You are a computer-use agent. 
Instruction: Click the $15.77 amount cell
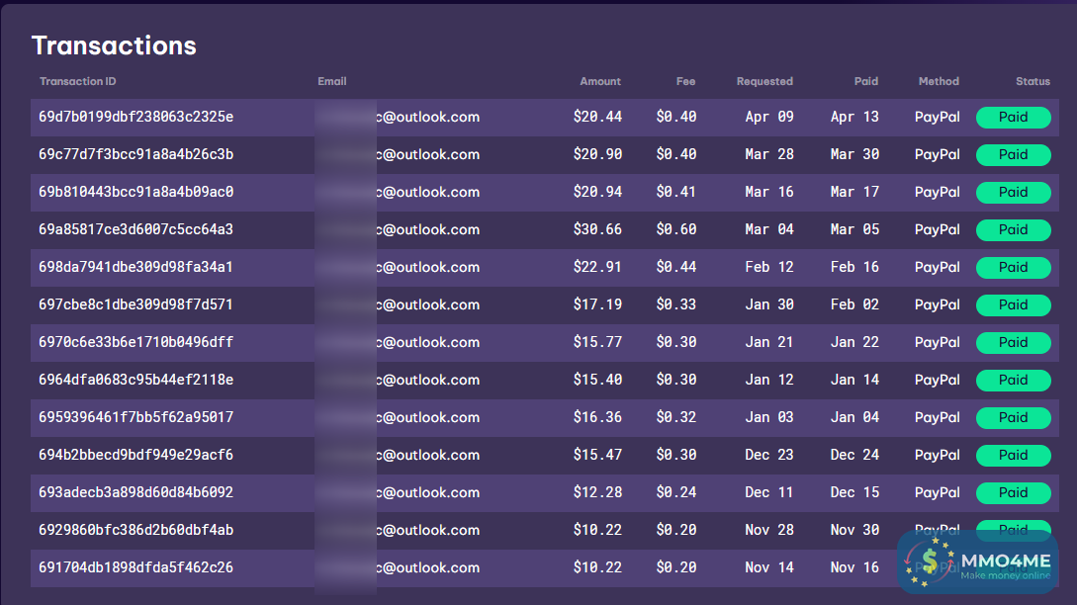[597, 342]
